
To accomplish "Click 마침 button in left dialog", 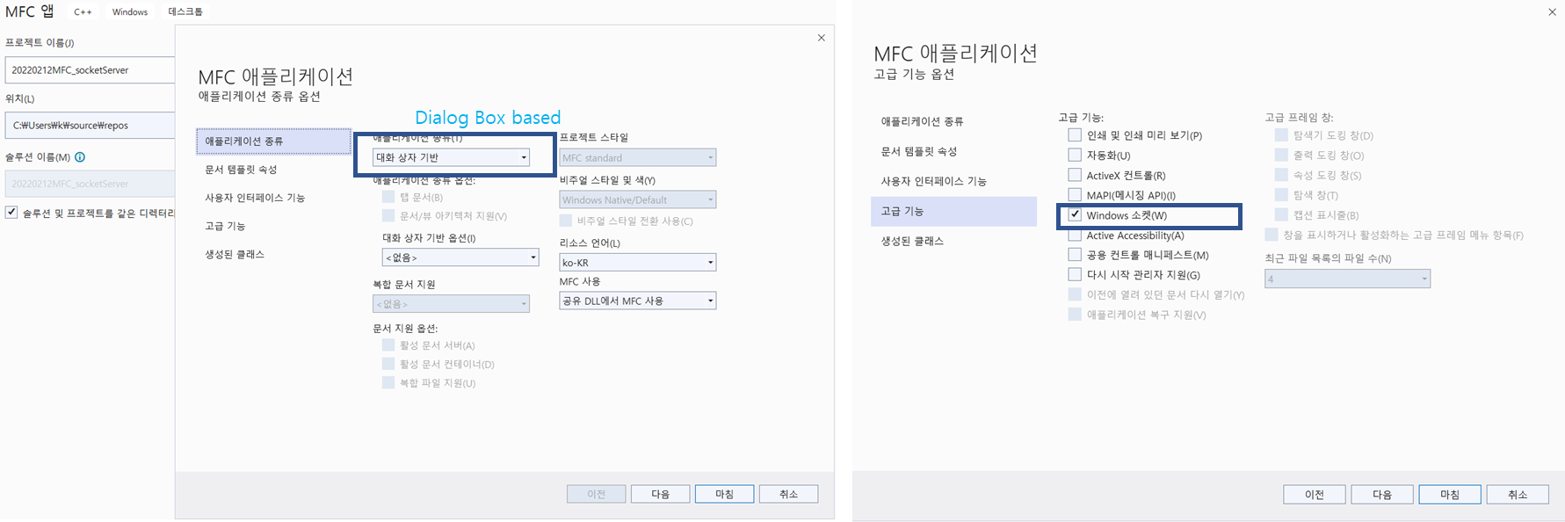I will [x=724, y=494].
